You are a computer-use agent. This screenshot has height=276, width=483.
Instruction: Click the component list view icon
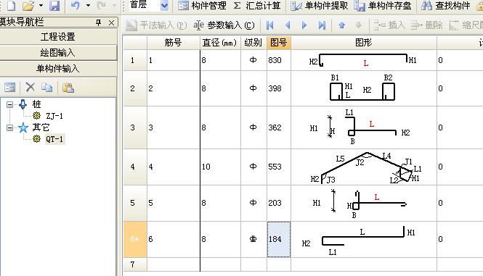tap(10, 88)
